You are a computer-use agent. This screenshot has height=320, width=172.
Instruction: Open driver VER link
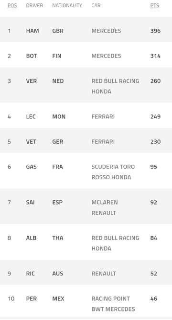pyautogui.click(x=32, y=81)
